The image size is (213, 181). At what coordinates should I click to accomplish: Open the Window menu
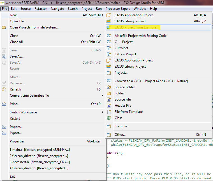140,9
